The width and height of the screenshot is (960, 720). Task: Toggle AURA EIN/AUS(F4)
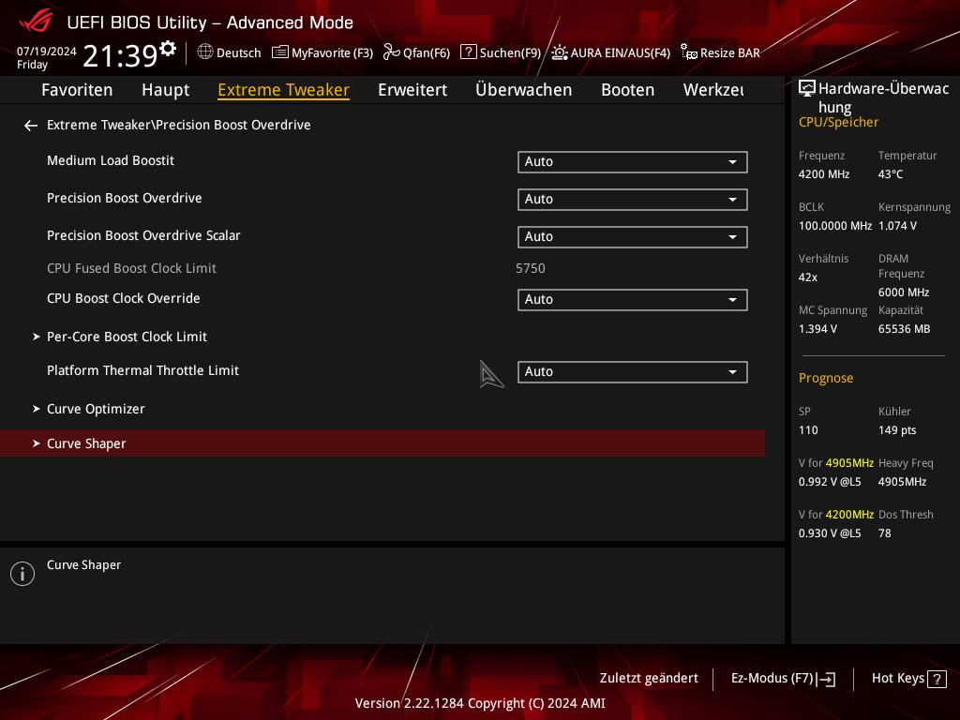pyautogui.click(x=621, y=52)
